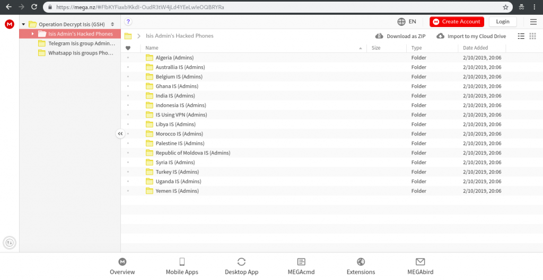Click browser forward arrow
This screenshot has width=543, height=280.
pyautogui.click(x=21, y=7)
